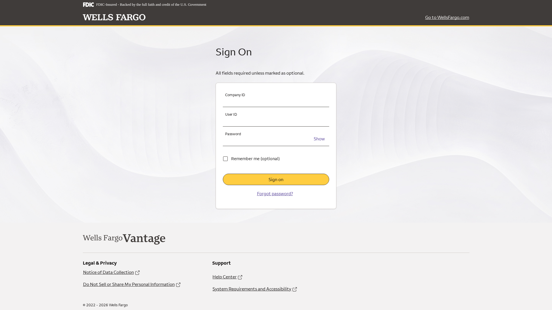Open Notice of Data Collection link
The height and width of the screenshot is (310, 552).
pos(108,272)
